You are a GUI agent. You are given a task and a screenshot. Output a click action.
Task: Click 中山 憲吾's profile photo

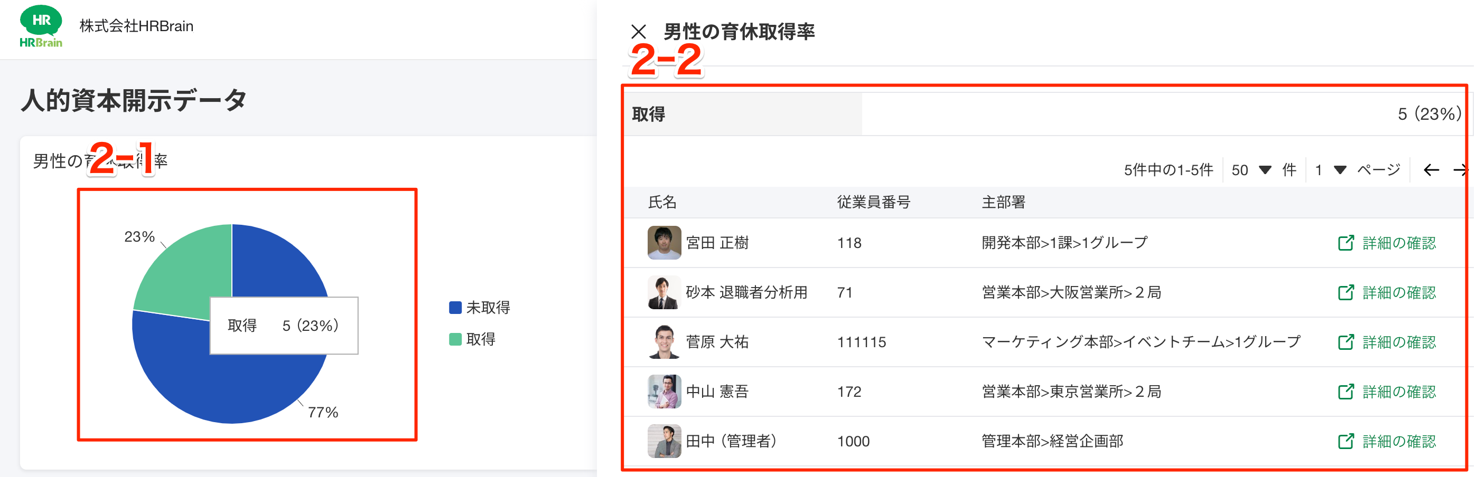664,392
